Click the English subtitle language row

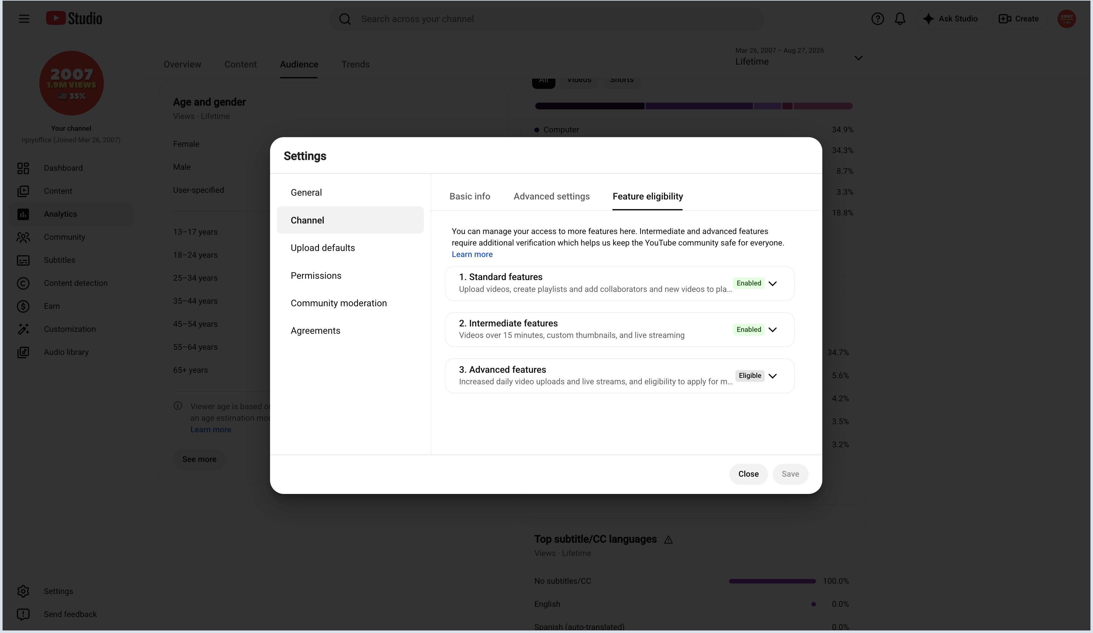point(691,604)
